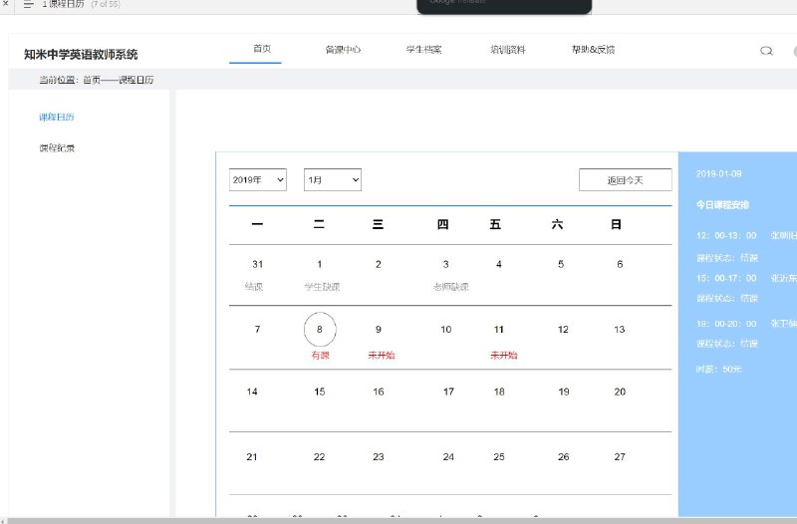Open the 1月 month dropdown

pyautogui.click(x=333, y=180)
